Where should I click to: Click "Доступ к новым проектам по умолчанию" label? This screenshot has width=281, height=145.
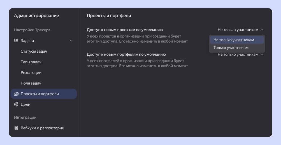point(125,30)
